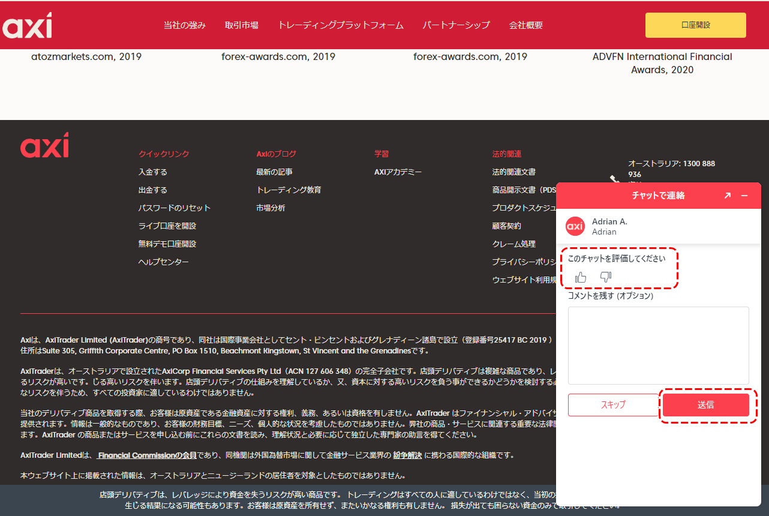Open the ヘルプセンター link
The height and width of the screenshot is (516, 769).
pyautogui.click(x=164, y=262)
